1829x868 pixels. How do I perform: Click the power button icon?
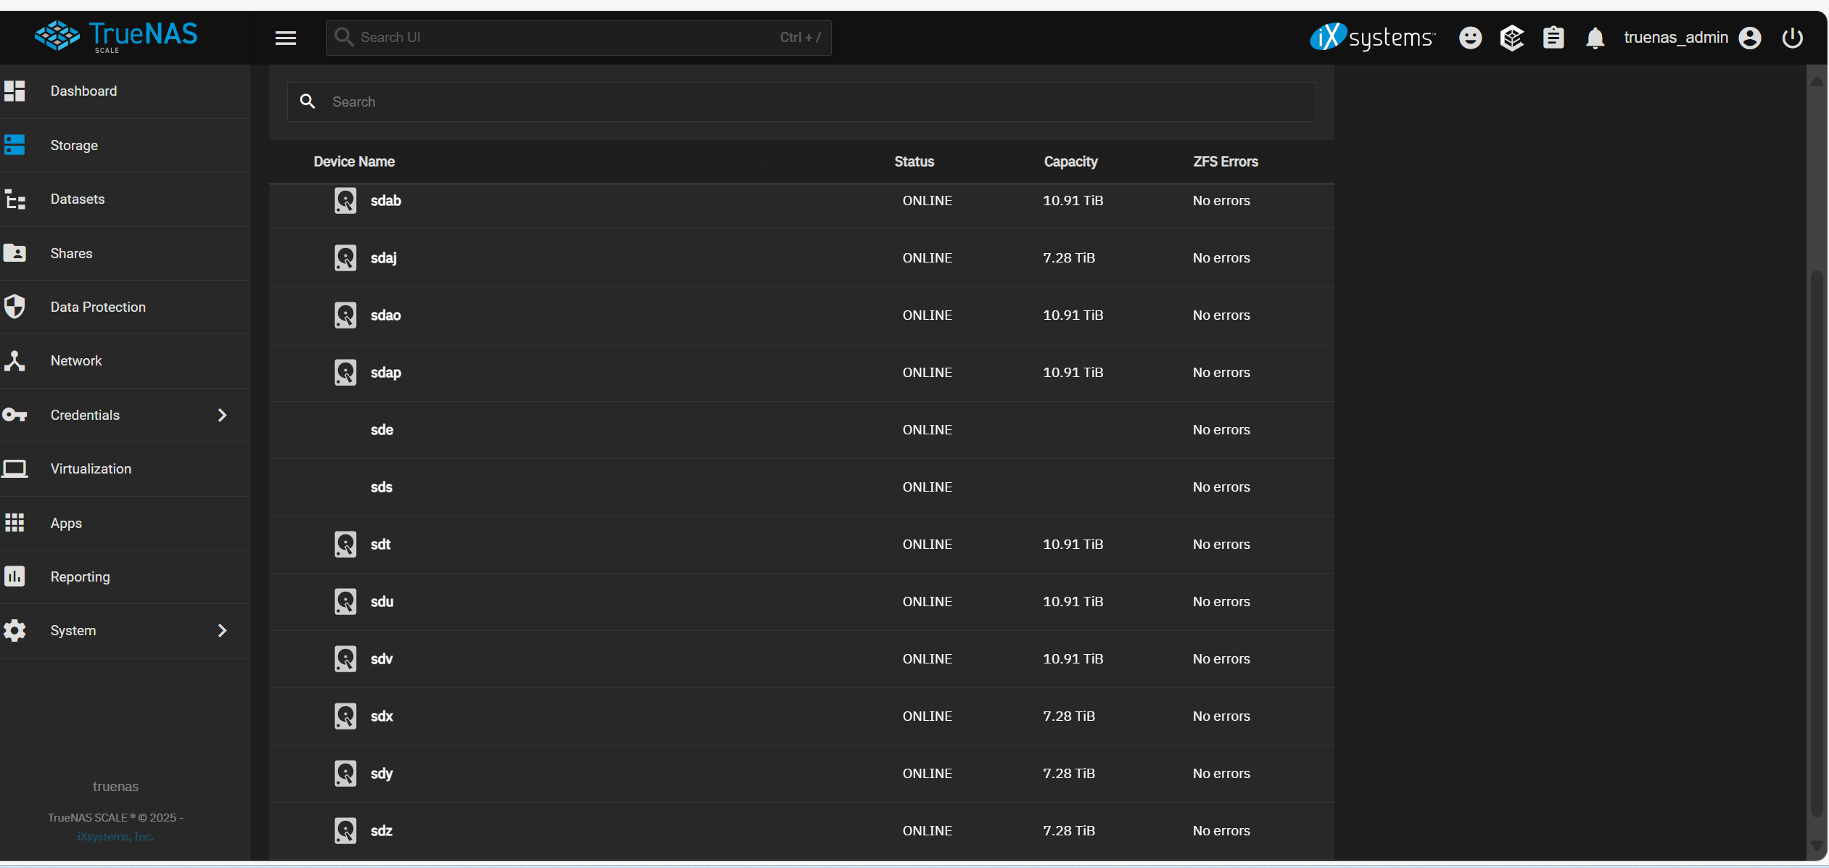(x=1792, y=38)
